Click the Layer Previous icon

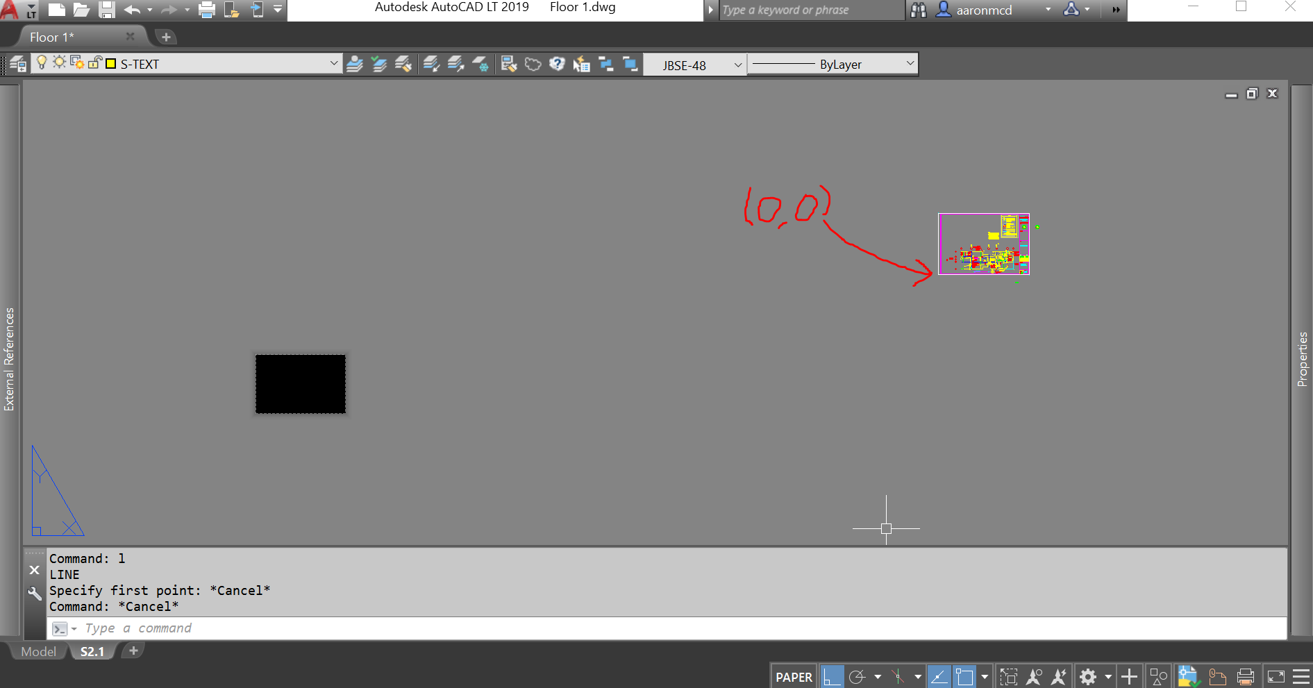coord(403,65)
